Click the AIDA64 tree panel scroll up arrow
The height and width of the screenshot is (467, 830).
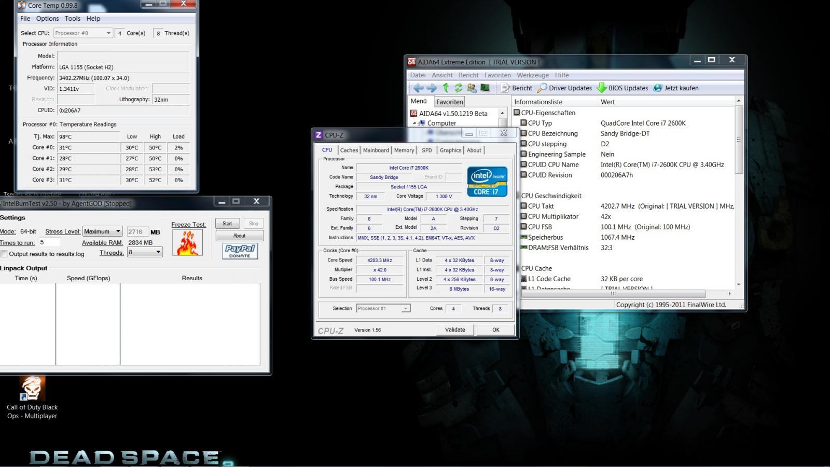click(x=502, y=113)
